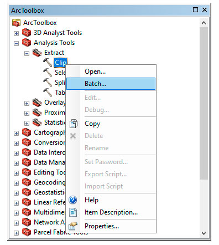Click the Cartography Tools toolbox icon

tap(27, 132)
